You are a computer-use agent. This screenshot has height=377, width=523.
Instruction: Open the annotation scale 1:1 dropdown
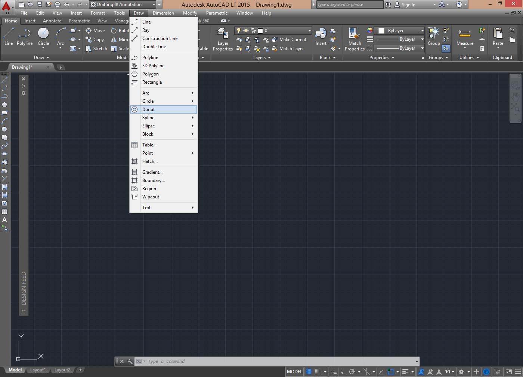(450, 372)
